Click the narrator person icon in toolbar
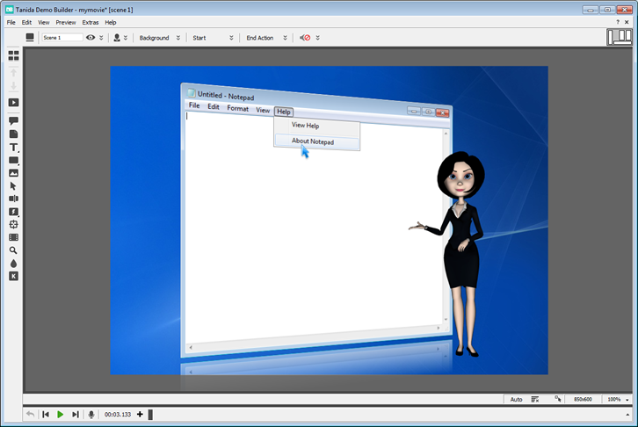This screenshot has height=427, width=638. coord(117,38)
